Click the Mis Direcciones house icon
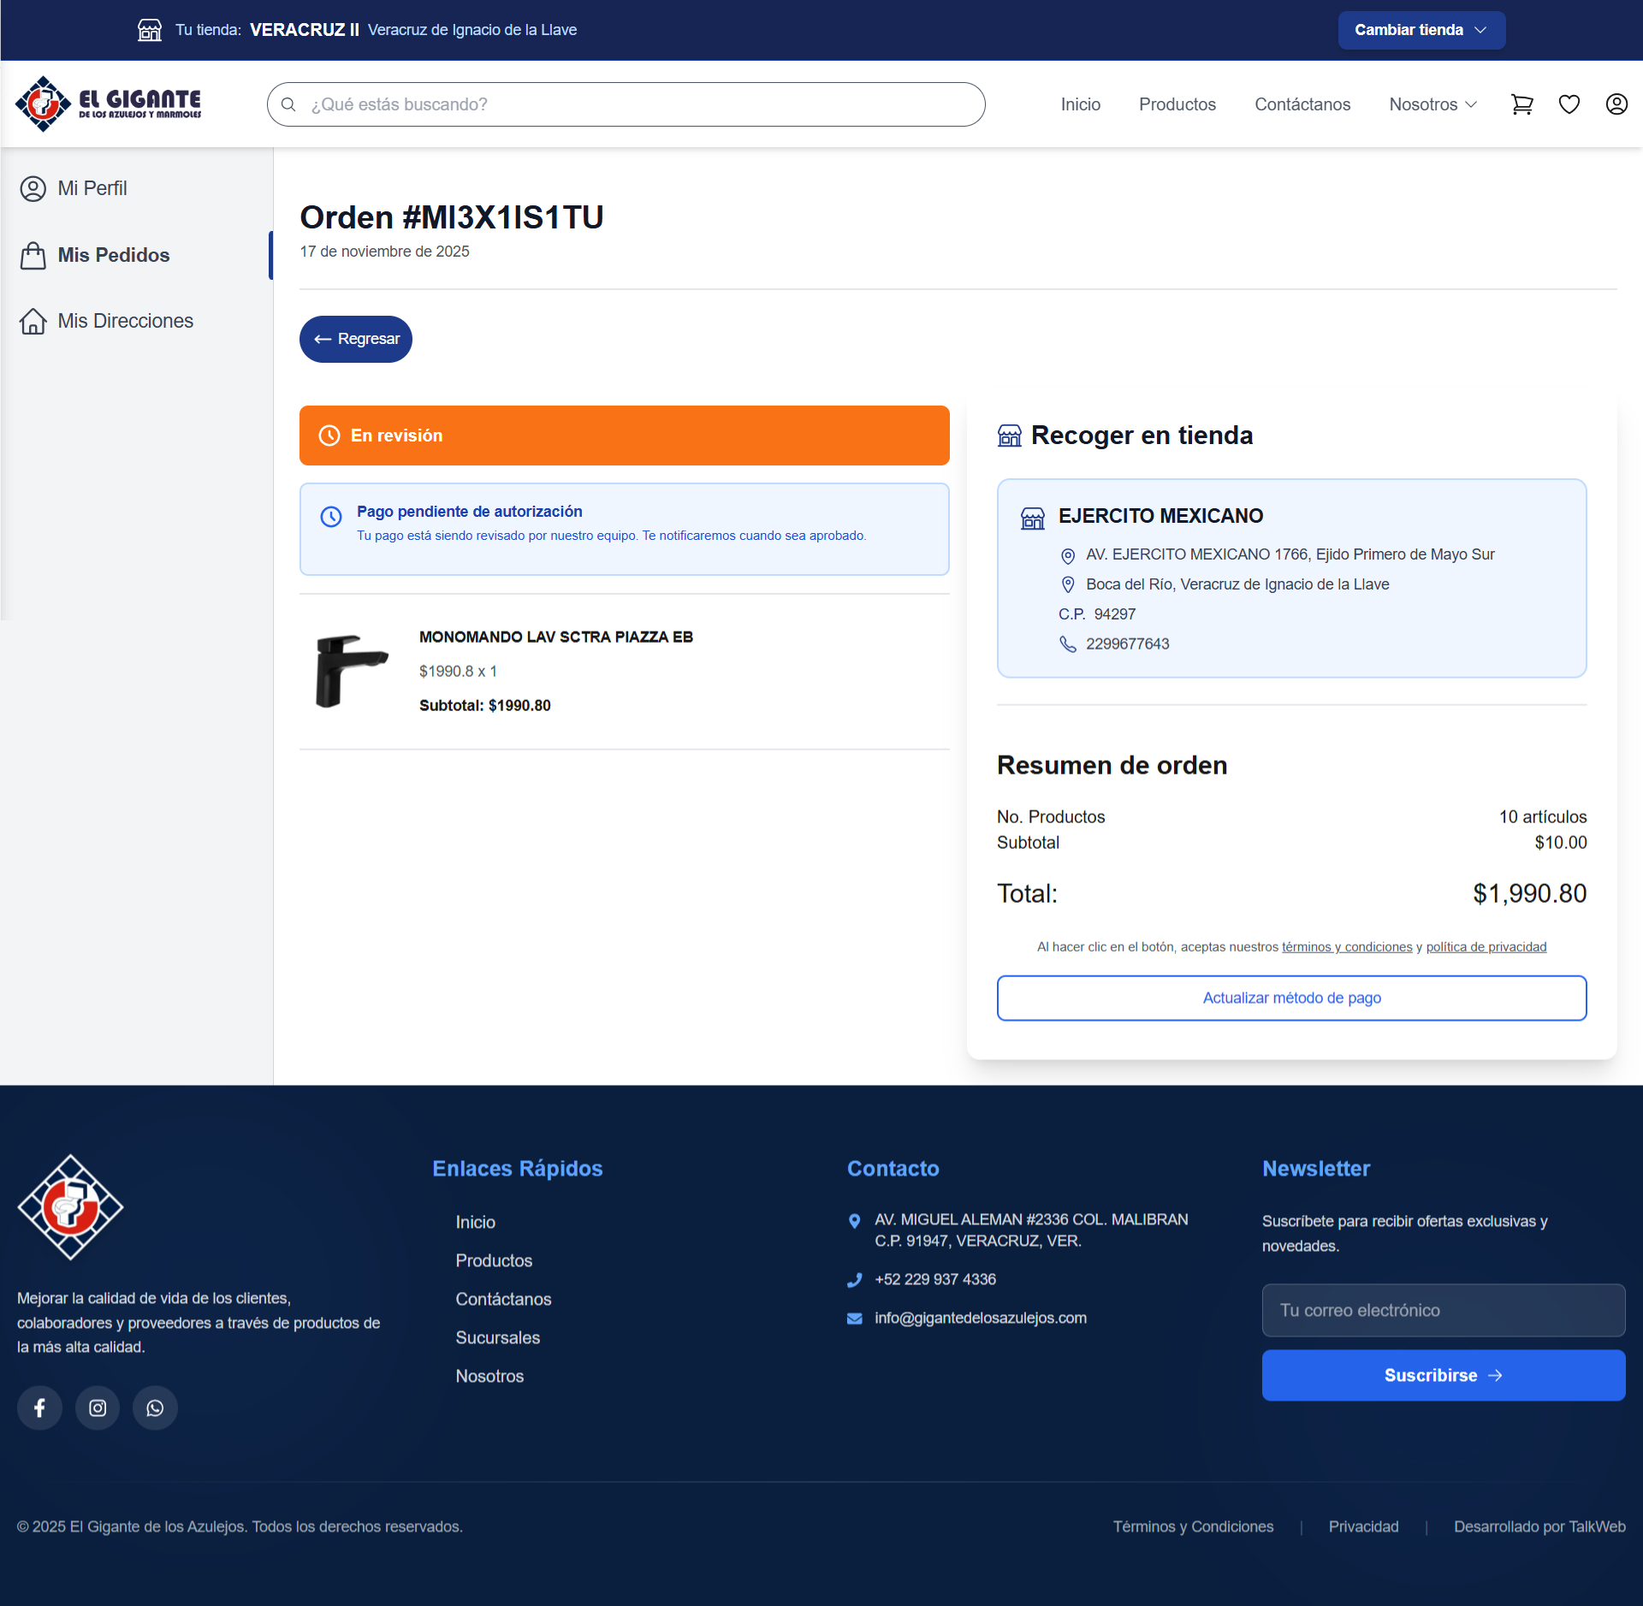Image resolution: width=1643 pixels, height=1606 pixels. [33, 321]
